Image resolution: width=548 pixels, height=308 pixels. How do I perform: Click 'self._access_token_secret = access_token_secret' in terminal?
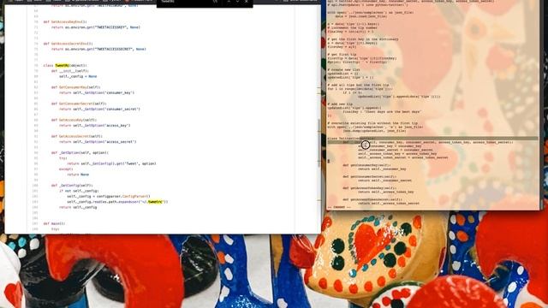pos(403,157)
